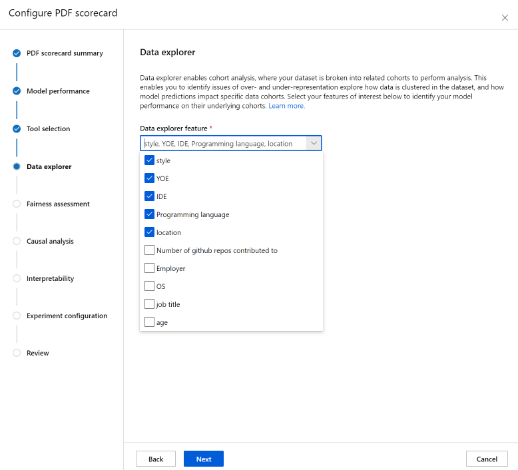Open the Tool selection step
The height and width of the screenshot is (470, 518).
tap(48, 128)
